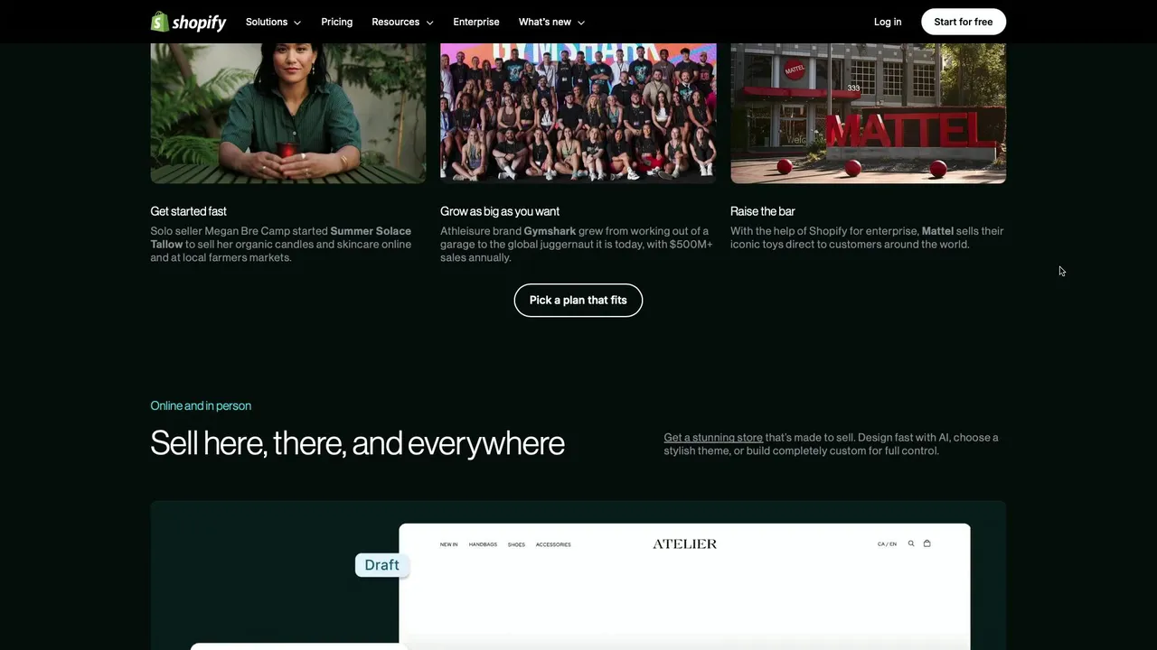Screen dimensions: 1157x650
Task: Click the Get started fast heading
Action: [x=189, y=211]
